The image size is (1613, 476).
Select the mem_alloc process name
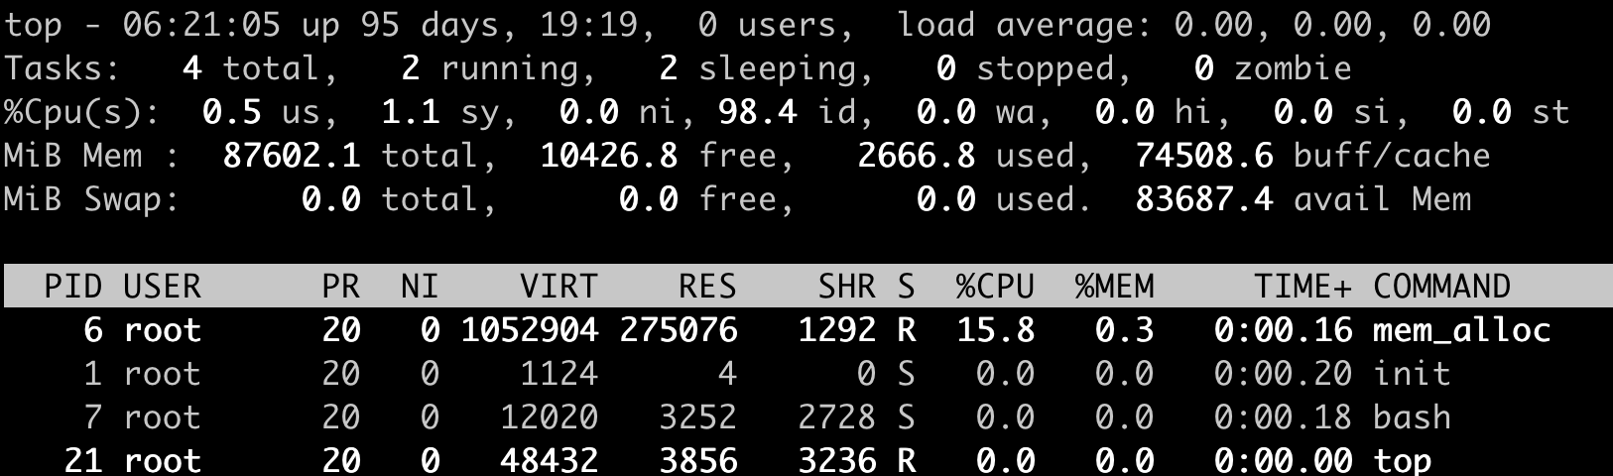(x=1461, y=330)
